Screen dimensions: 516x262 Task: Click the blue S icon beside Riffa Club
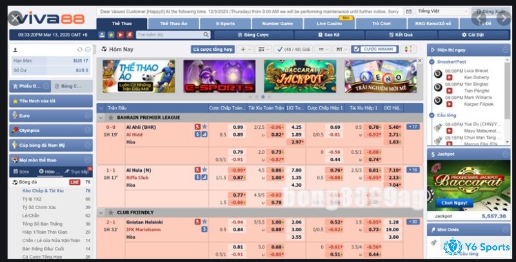[x=197, y=177]
